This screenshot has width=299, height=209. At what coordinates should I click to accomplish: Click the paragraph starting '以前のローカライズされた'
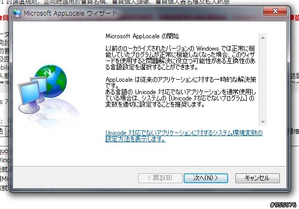(x=181, y=58)
